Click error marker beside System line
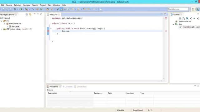 coord(48,31)
